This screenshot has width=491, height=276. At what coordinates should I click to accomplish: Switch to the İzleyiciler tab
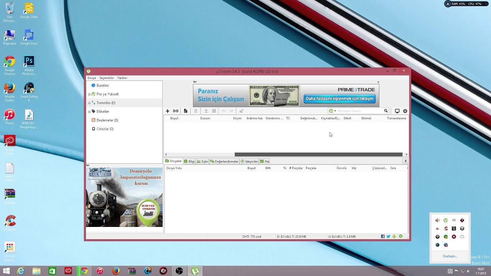[x=249, y=161]
